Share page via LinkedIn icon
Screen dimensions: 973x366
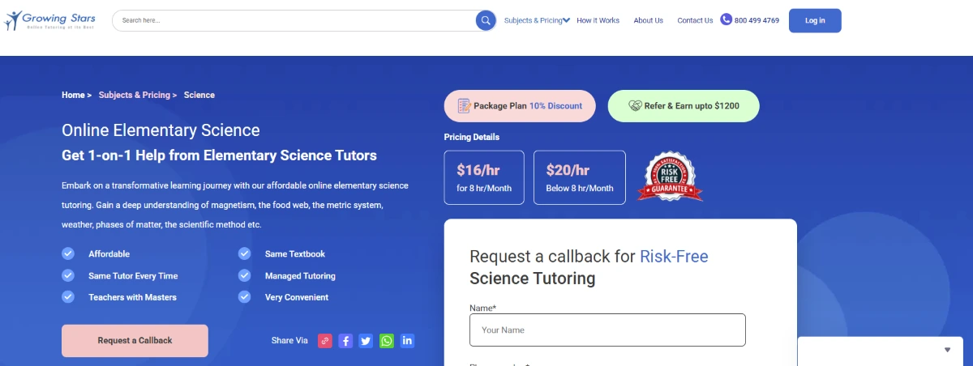click(407, 341)
